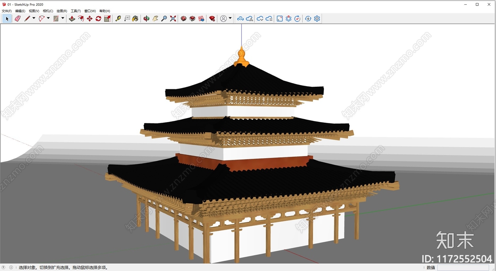This screenshot has width=496, height=271.
Task: Open the 帮助(H) menu
Action: [x=105, y=11]
